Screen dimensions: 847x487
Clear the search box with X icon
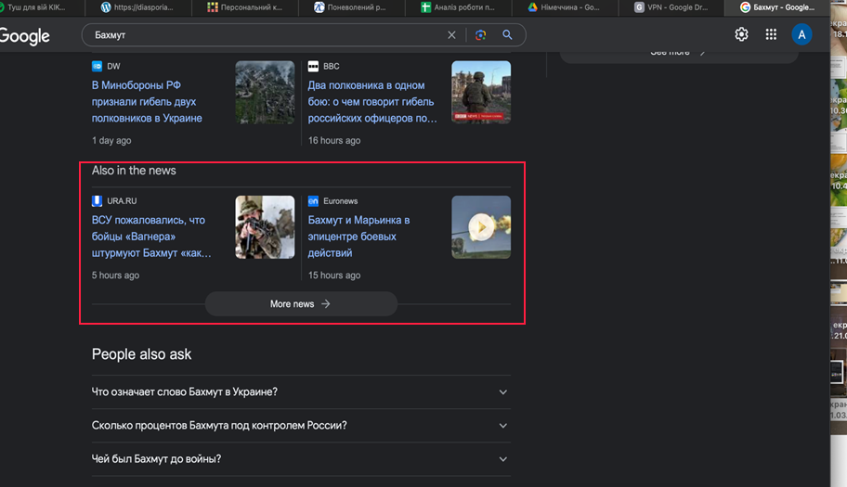tap(451, 35)
